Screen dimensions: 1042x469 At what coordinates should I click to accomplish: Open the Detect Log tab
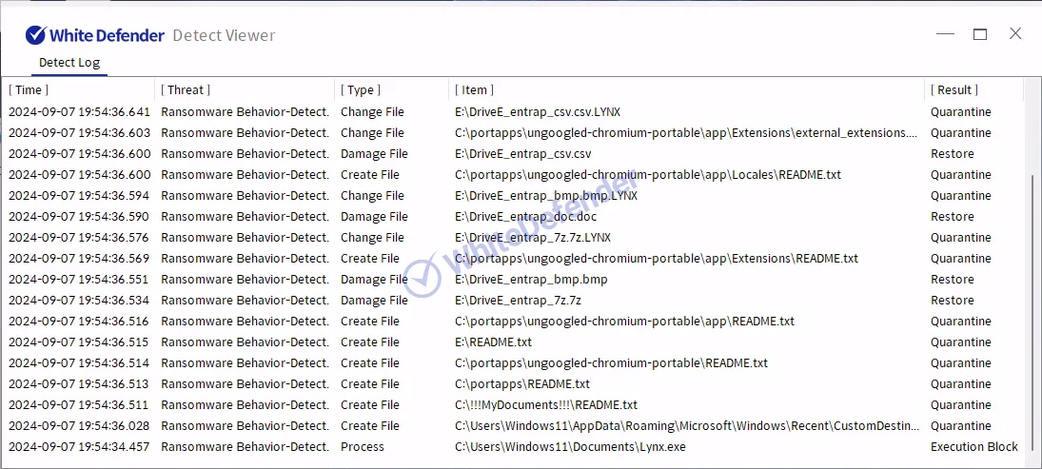click(69, 63)
